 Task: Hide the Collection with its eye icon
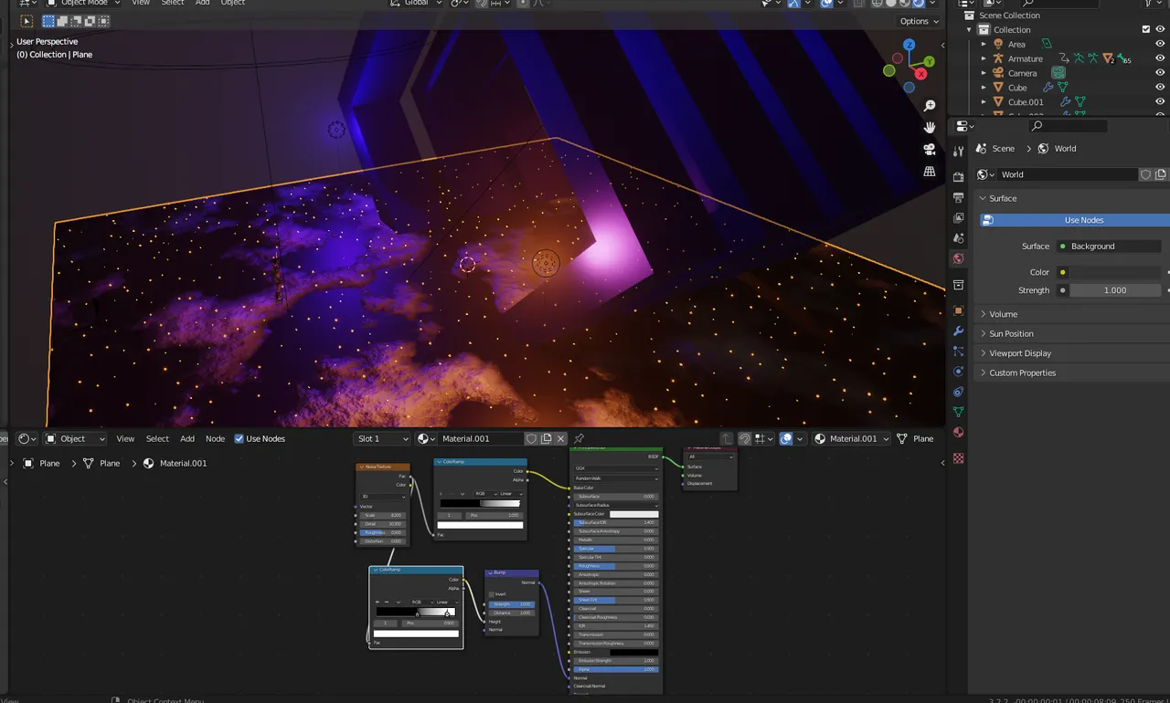1160,29
